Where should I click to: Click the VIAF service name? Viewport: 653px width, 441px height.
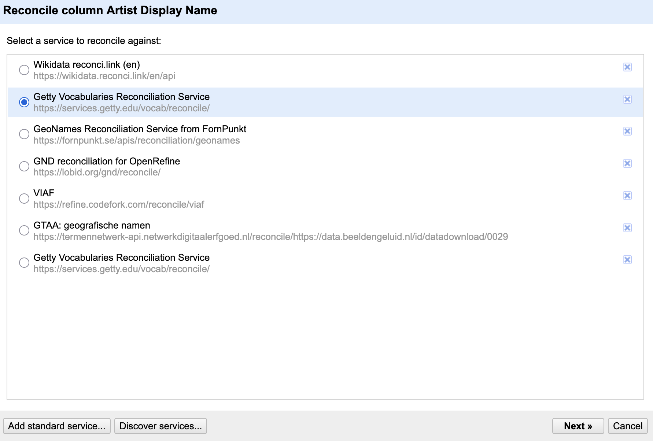(44, 193)
